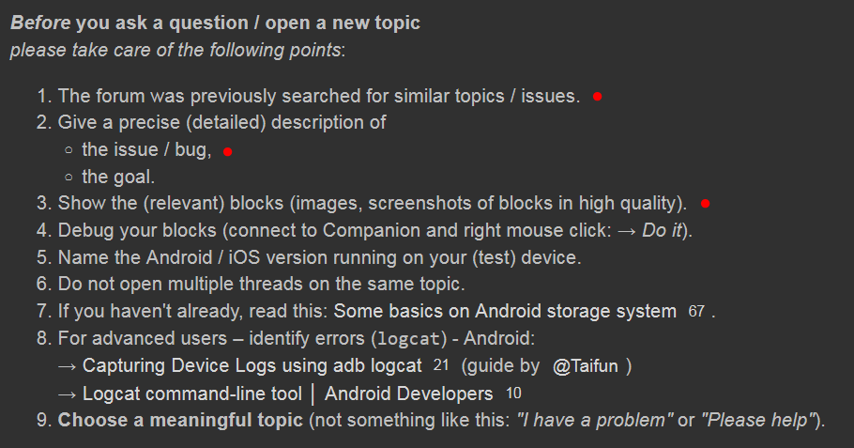The height and width of the screenshot is (448, 854).
Task: Click the bold "Choose a meaningful topic" text
Action: pyautogui.click(x=180, y=420)
